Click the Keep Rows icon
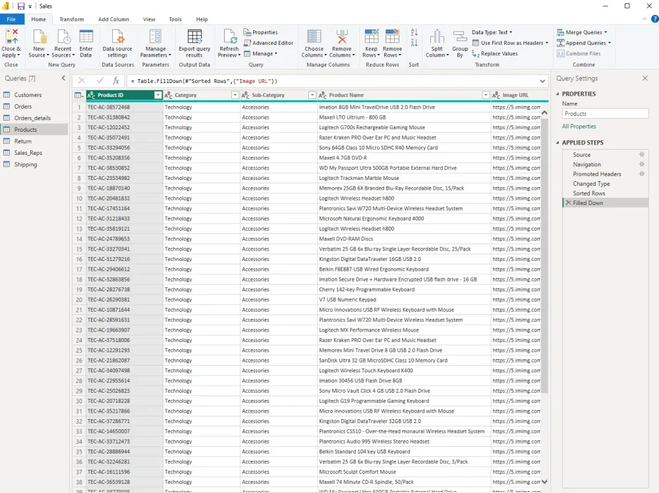Screen dimensions: 659x493 point(371,36)
